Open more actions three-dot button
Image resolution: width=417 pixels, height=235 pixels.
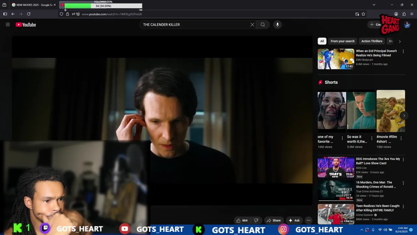coord(309,220)
